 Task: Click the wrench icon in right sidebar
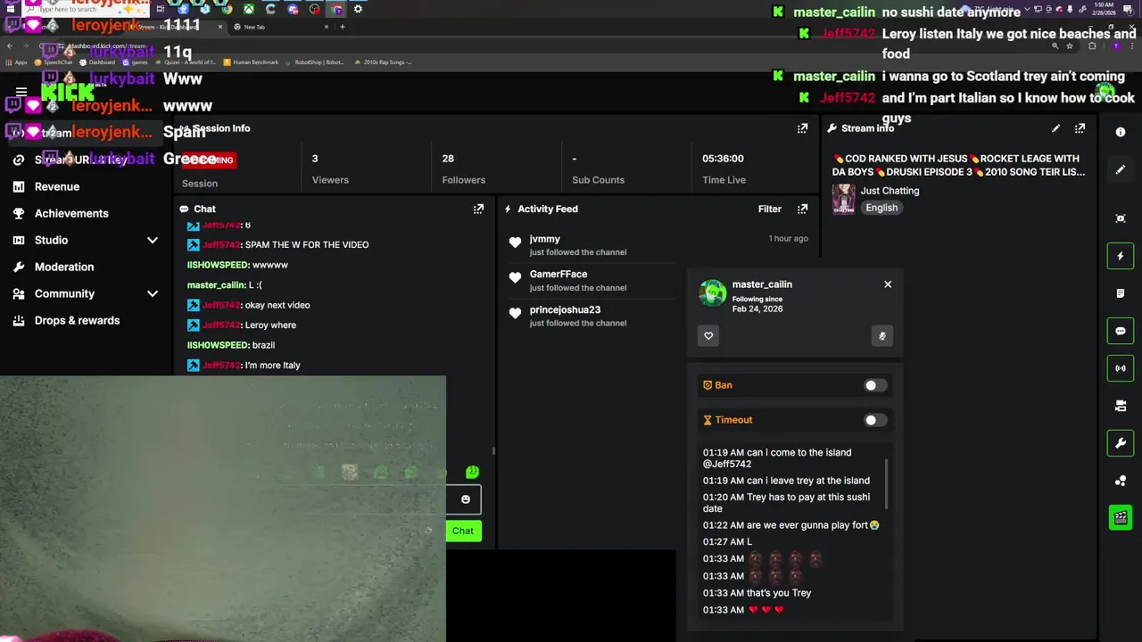click(1121, 443)
